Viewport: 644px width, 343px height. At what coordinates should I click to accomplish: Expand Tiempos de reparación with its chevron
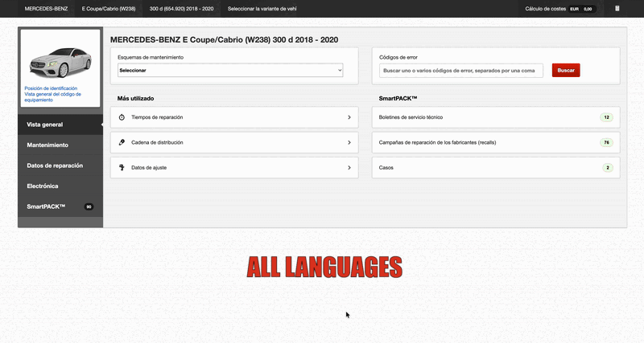click(x=349, y=117)
